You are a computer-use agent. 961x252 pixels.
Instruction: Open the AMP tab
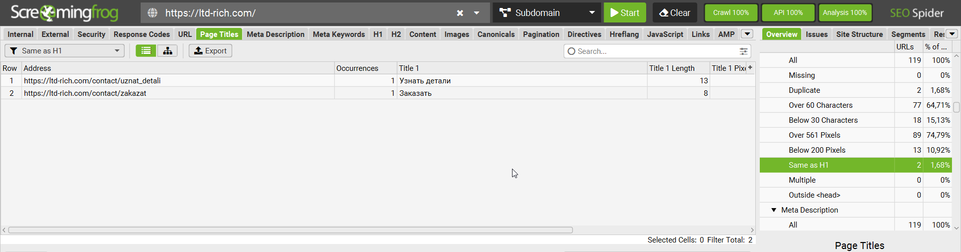coord(726,34)
